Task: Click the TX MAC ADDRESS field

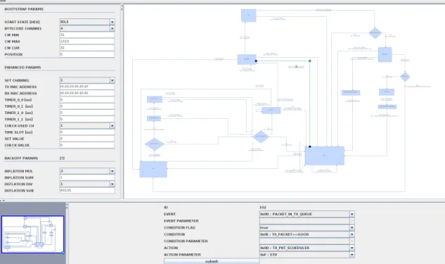Action: tap(87, 87)
